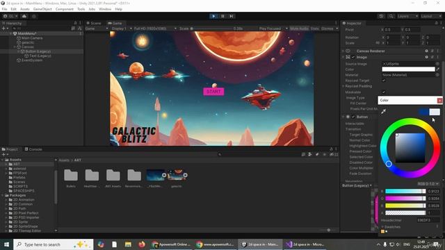Open the Component menu
This screenshot has width=445, height=250.
[65, 9]
